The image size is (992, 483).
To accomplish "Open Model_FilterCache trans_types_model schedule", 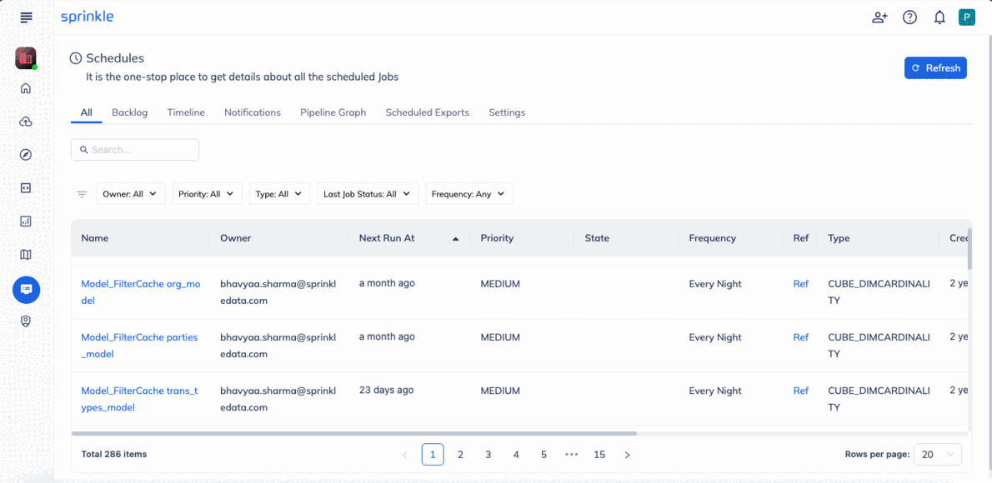I will coord(139,399).
